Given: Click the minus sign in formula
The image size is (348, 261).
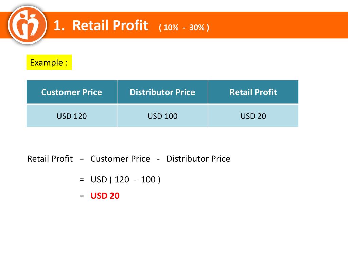Looking at the screenshot, I should (158, 159).
